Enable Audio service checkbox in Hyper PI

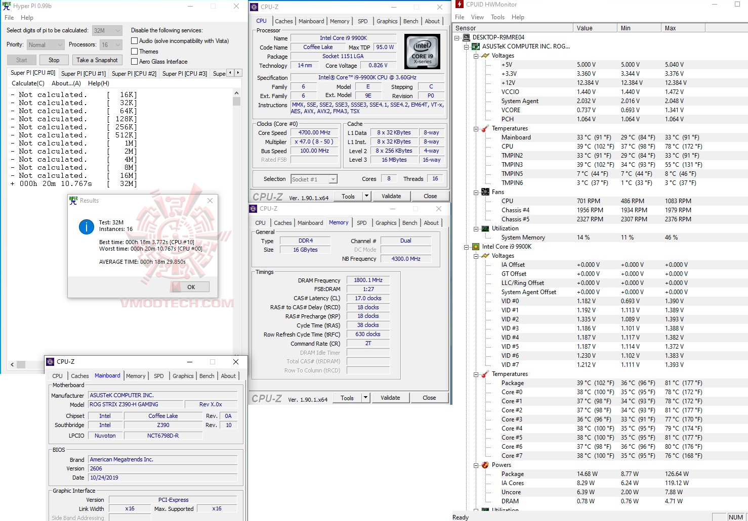point(134,41)
